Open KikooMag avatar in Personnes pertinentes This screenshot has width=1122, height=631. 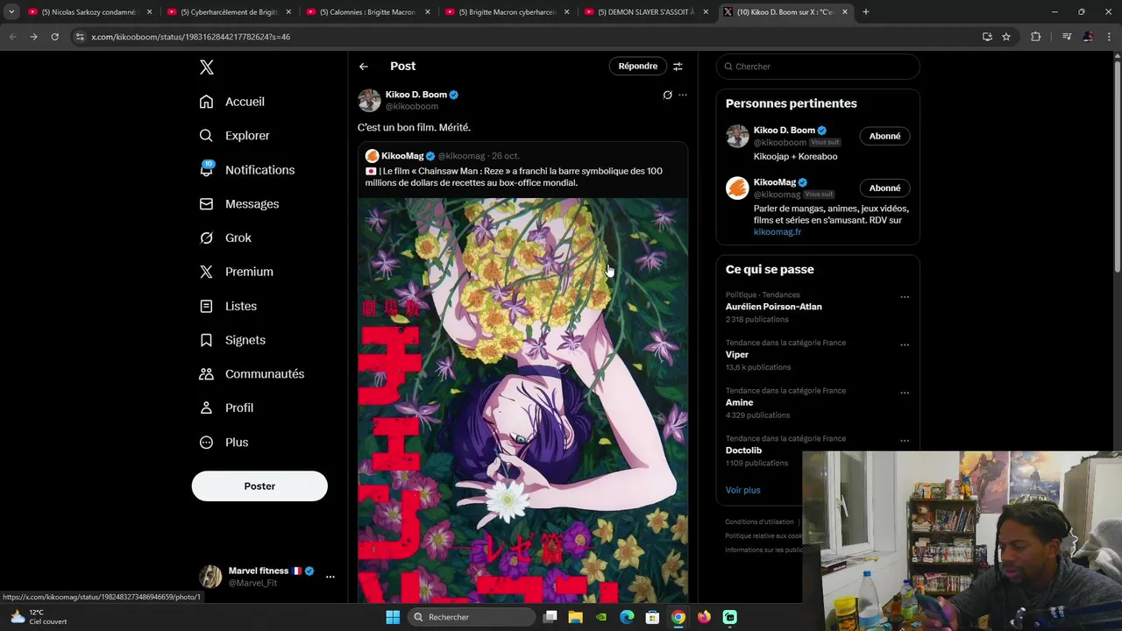737,188
